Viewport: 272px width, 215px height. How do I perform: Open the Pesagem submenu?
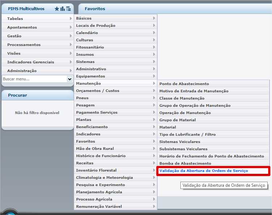click(x=116, y=105)
